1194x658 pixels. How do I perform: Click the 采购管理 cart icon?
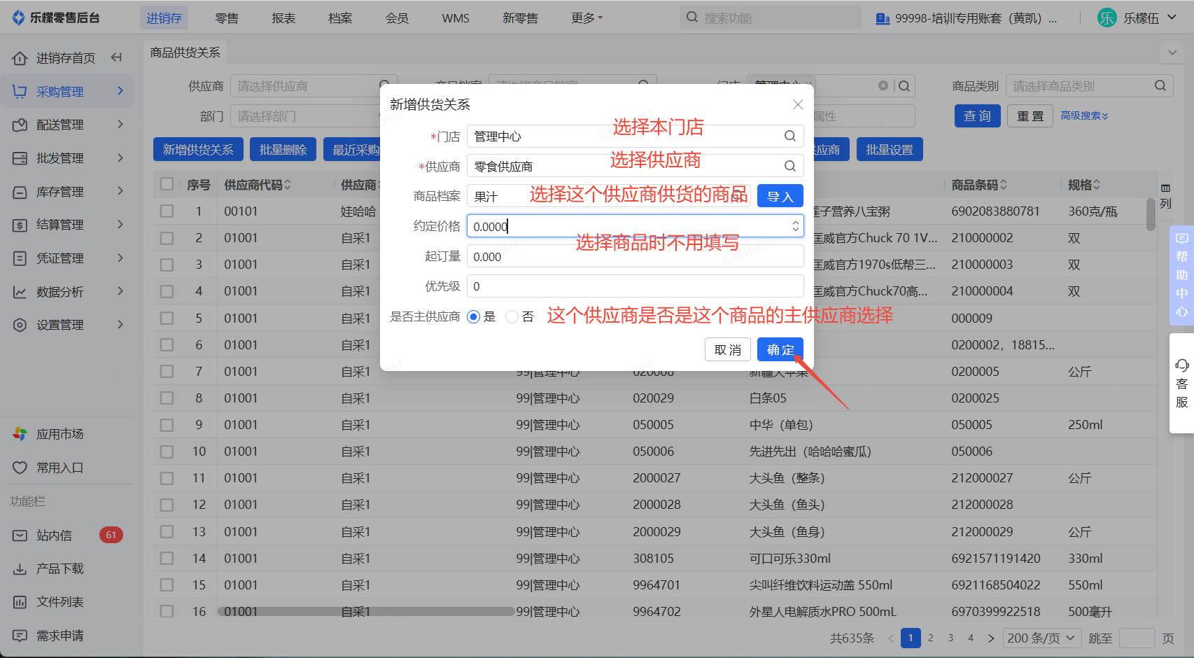[20, 91]
